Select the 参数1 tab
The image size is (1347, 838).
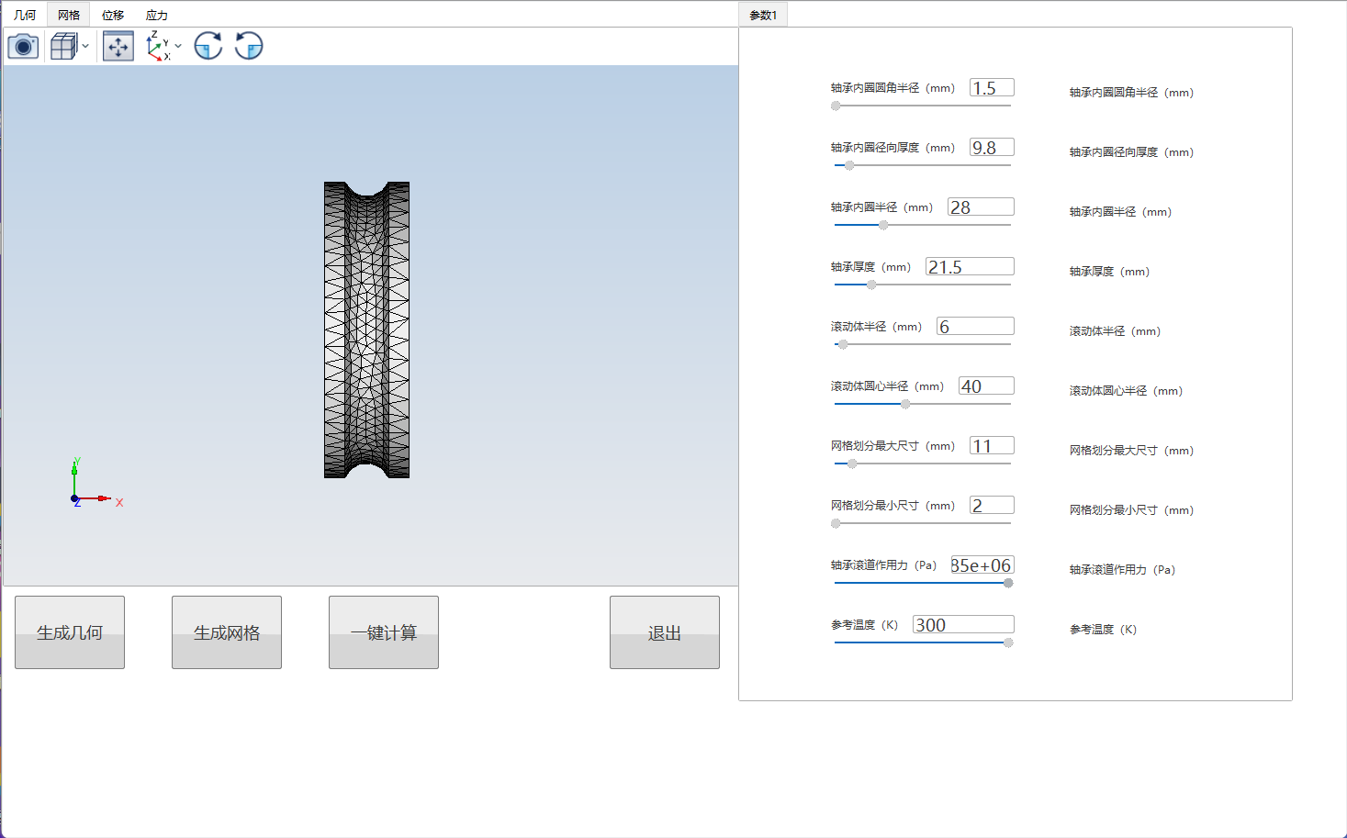pos(763,15)
